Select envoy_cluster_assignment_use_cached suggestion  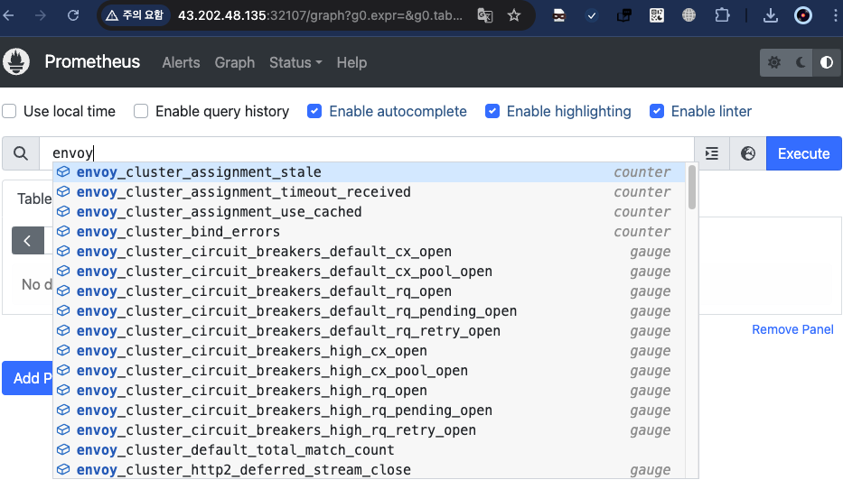point(369,211)
